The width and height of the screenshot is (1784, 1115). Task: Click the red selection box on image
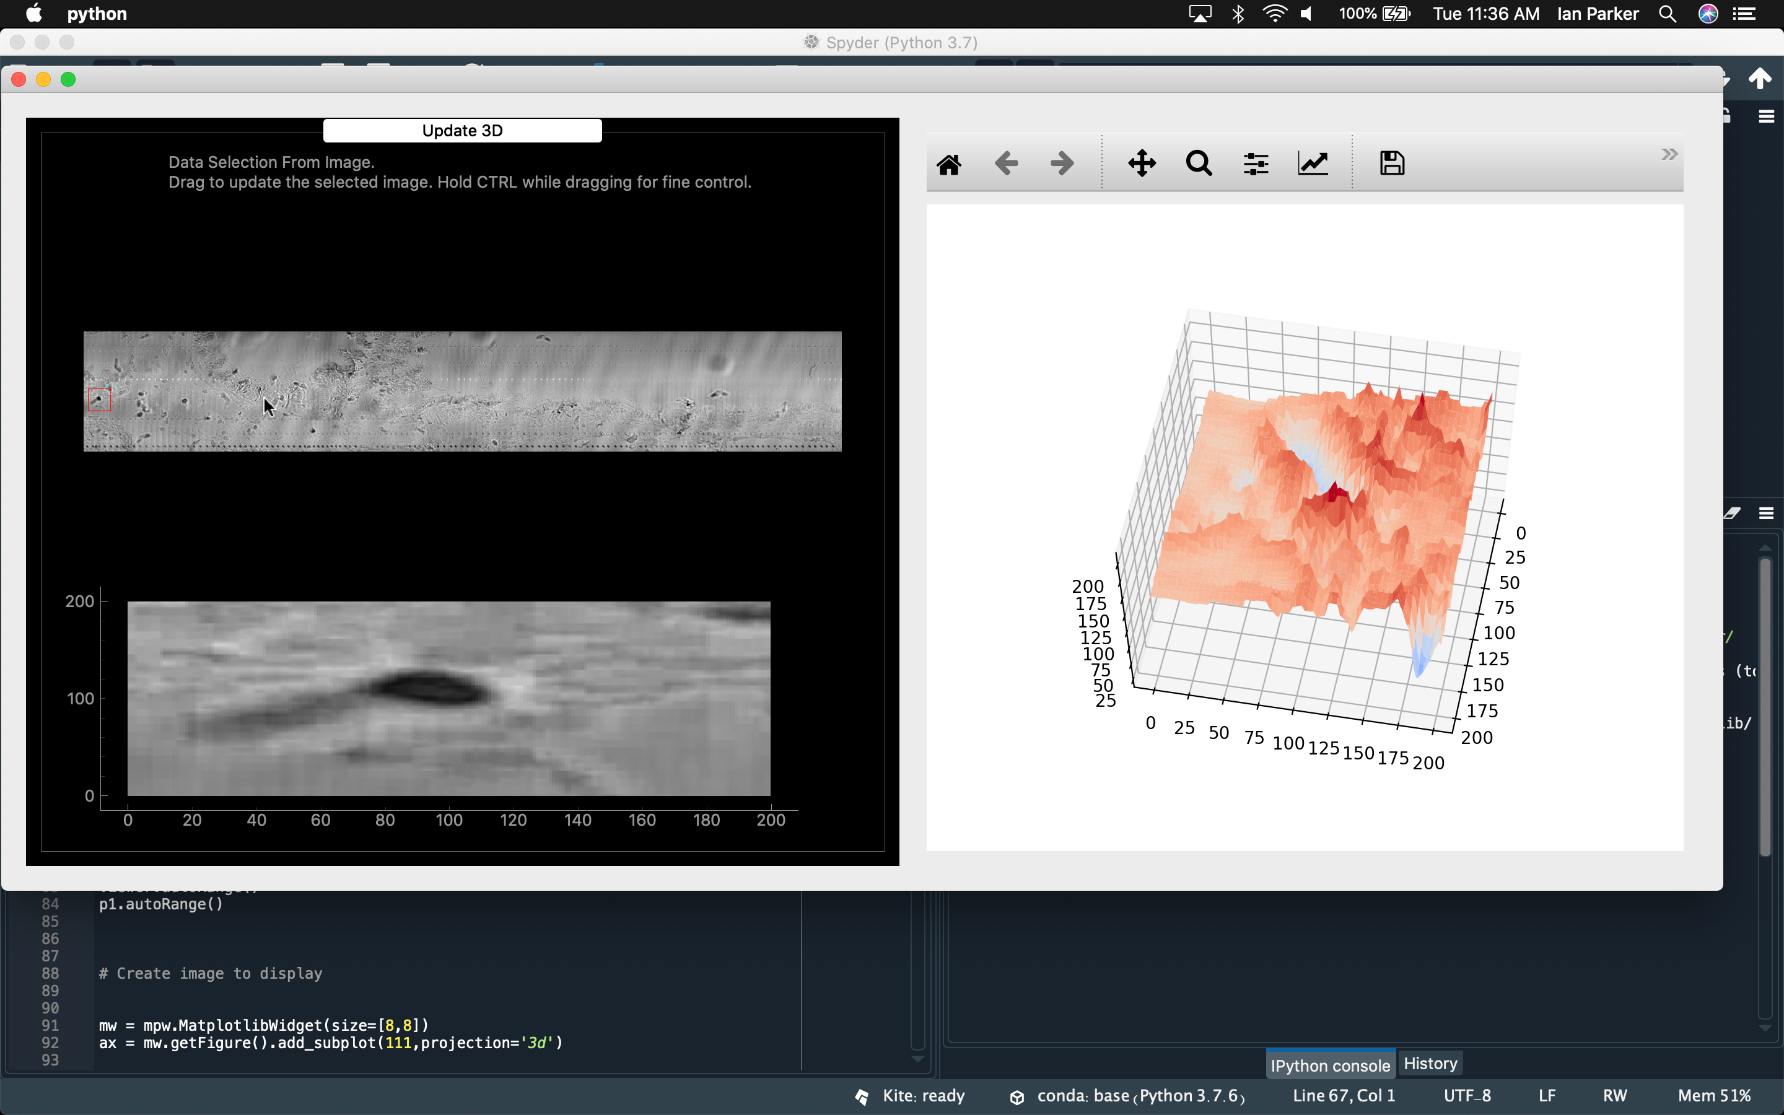100,400
